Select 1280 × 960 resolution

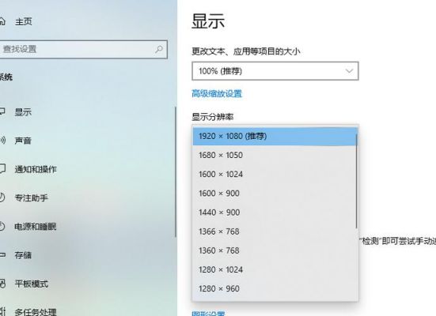[275, 289]
